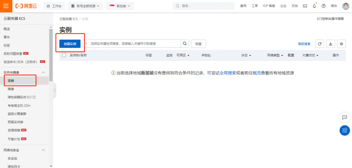The height and width of the screenshot is (168, 352).
Task: Collapse the sidebar with the arrow handle
Action: [55, 90]
